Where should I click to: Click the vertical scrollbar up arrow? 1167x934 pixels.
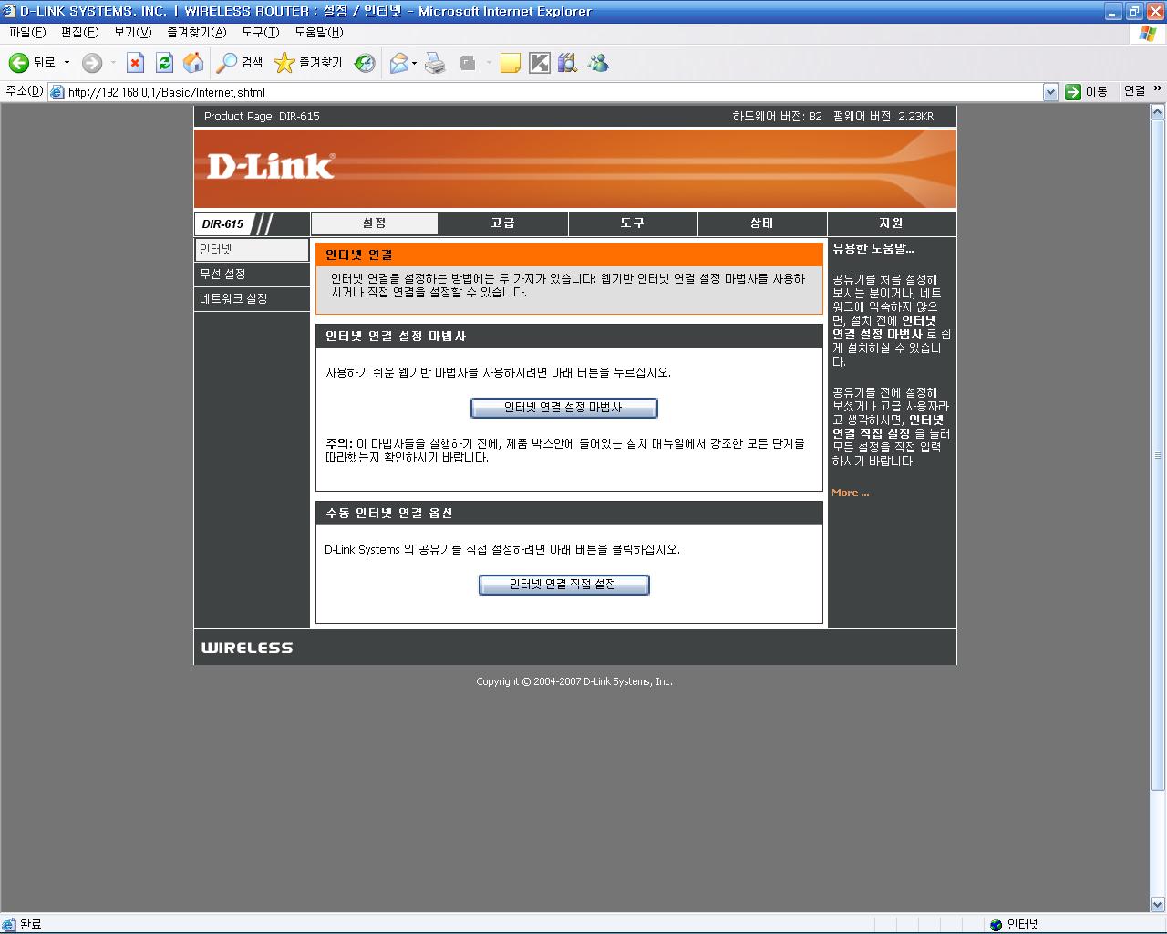[x=1158, y=112]
